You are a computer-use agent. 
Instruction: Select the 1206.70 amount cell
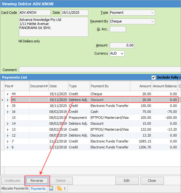141,147
